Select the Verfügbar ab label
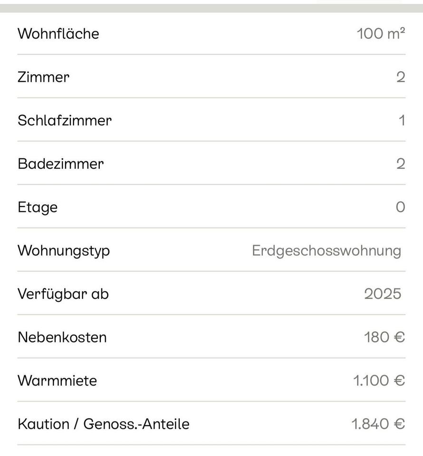This screenshot has width=423, height=456. coord(63,294)
